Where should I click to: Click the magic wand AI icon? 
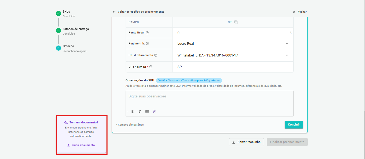pos(154,111)
